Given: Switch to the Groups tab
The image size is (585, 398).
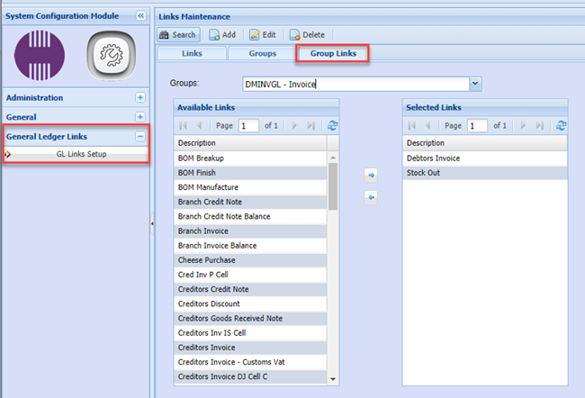Looking at the screenshot, I should point(264,53).
